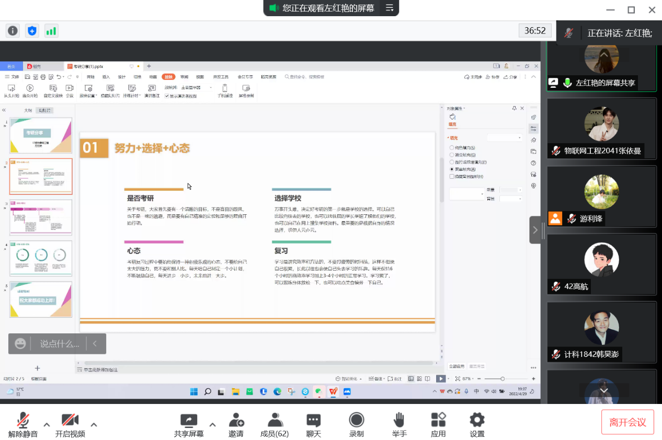Screen dimensions: 662x440
Task: Expand video options arrow beside 开启视频
Action: click(x=94, y=424)
